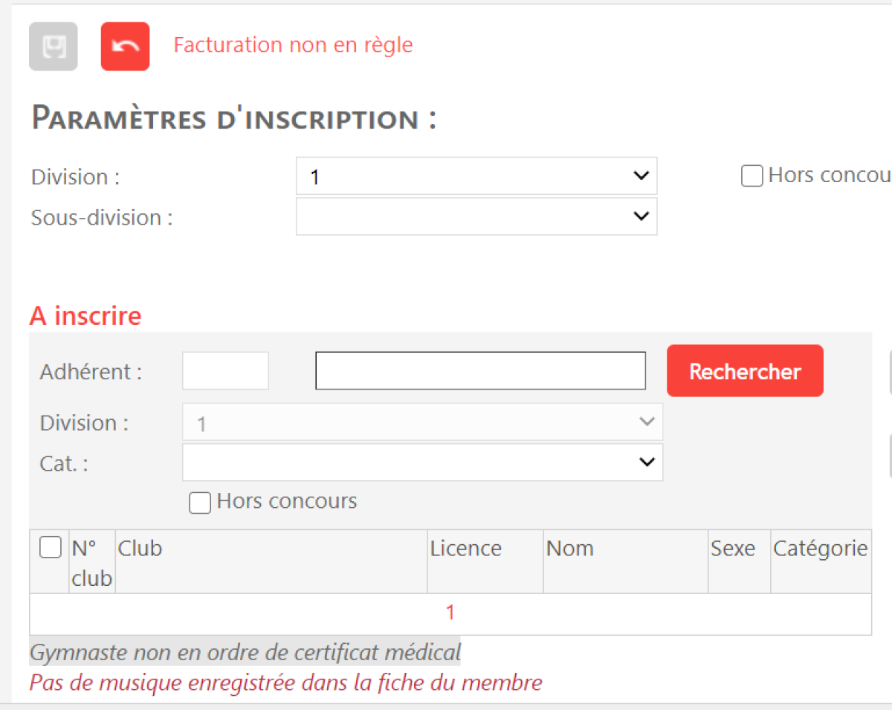Viewport: 892px width, 710px height.
Task: Tick Hors concours checkbox below Cat.
Action: coord(200,503)
